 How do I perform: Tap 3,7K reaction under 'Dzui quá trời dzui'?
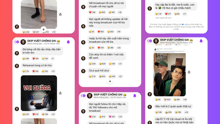(92, 76)
